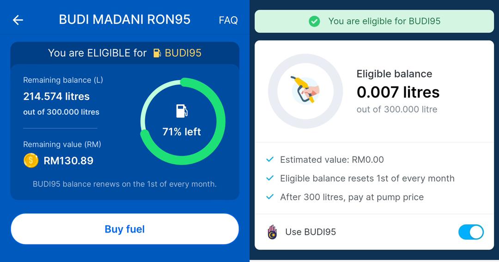Click the RM130.89 remaining value
Image resolution: width=499 pixels, height=262 pixels.
click(68, 161)
